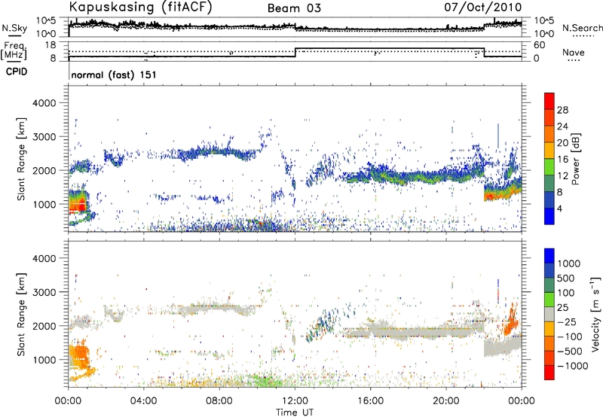Click the 'Time UT' axis label
Viewport: 603px width, 417px height.
[295, 412]
